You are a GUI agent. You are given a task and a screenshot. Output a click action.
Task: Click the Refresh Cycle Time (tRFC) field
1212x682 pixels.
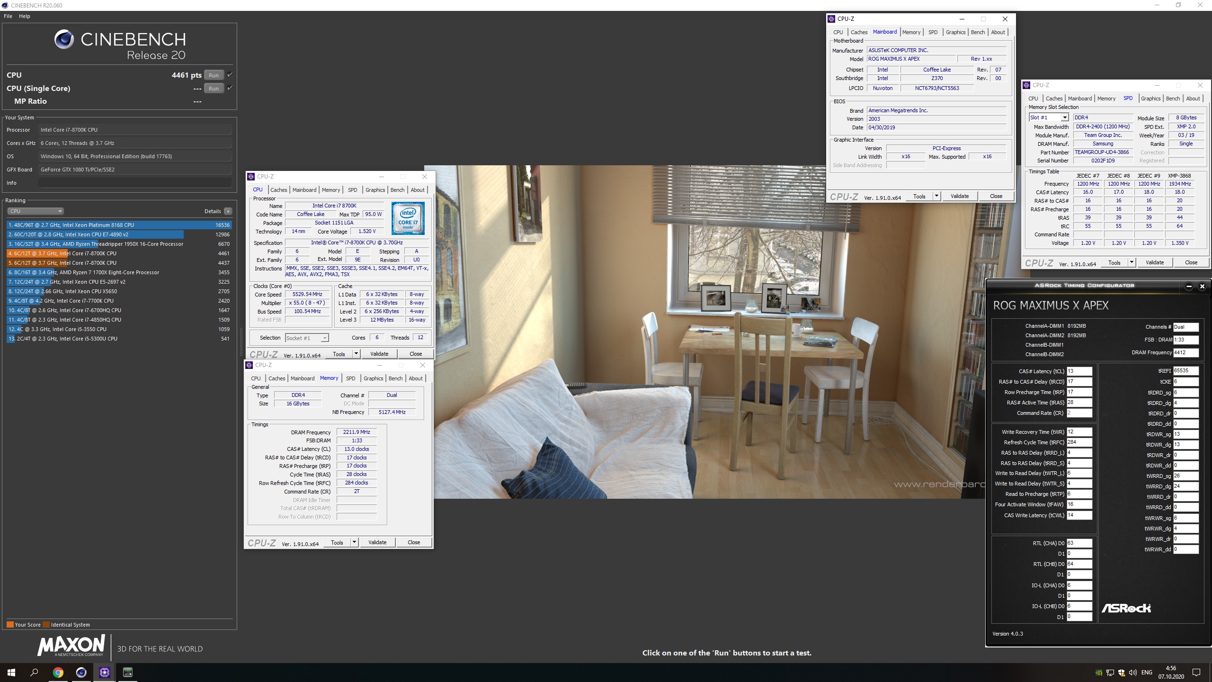pos(1079,442)
